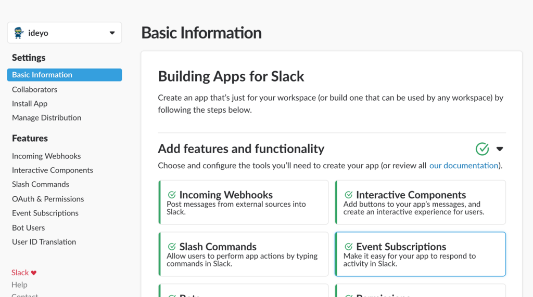This screenshot has width=533, height=297.
Task: Click Incoming Webhooks card checkmark icon
Action: point(172,195)
